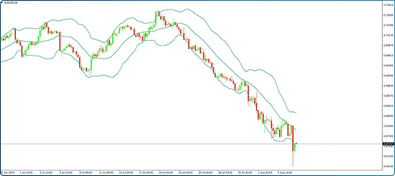395x176 pixels.
Task: Click the 0.70915 price axis label
Action: 388,5
